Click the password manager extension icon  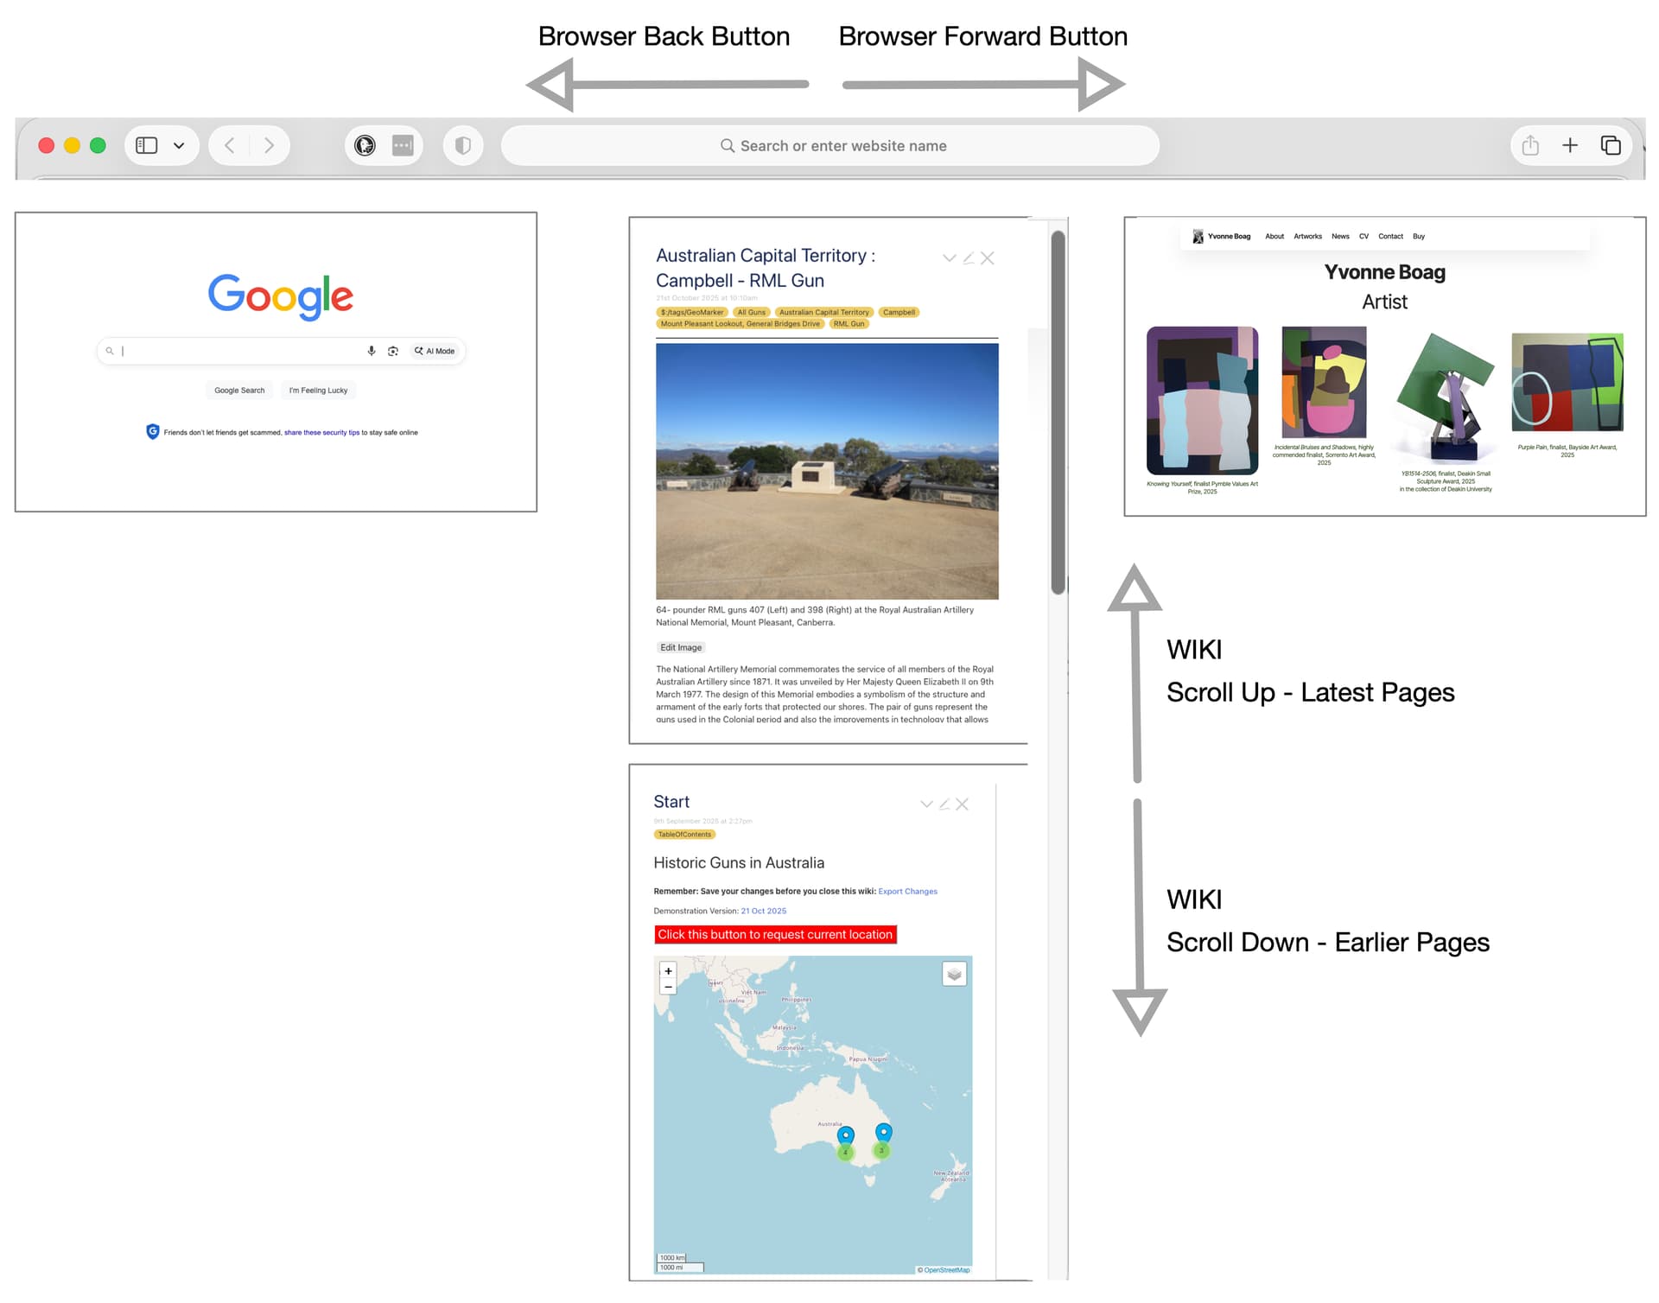pos(403,145)
